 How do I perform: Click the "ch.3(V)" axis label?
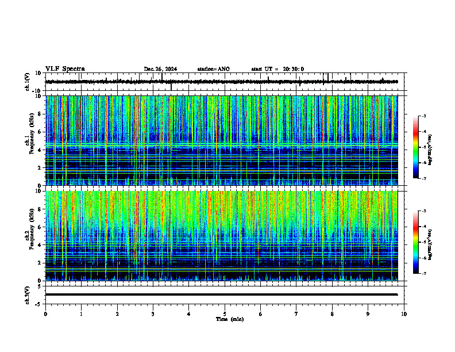28,295
